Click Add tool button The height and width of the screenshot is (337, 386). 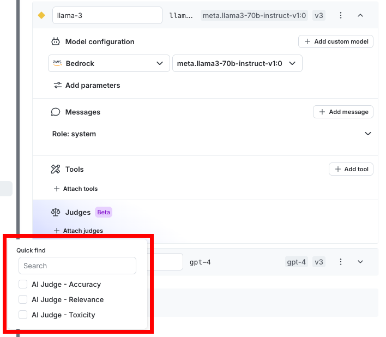[351, 169]
